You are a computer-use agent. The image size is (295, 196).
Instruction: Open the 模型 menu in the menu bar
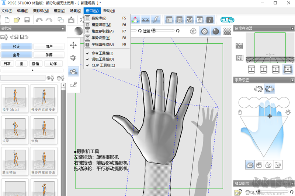[59, 11]
